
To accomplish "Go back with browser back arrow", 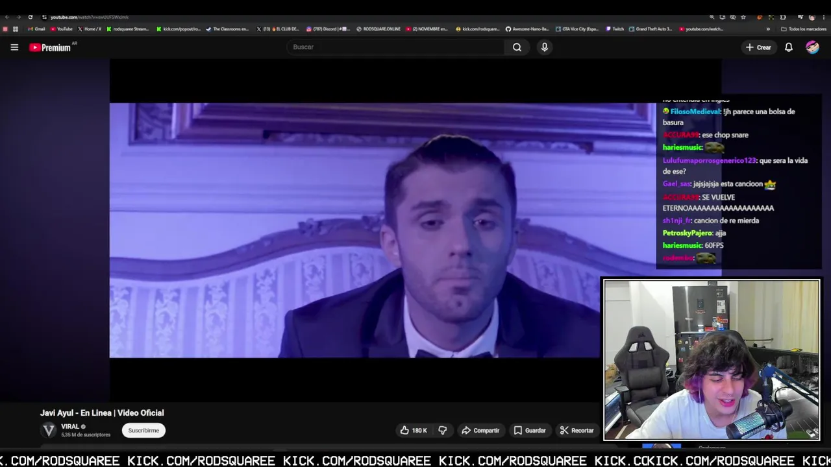I will point(7,17).
